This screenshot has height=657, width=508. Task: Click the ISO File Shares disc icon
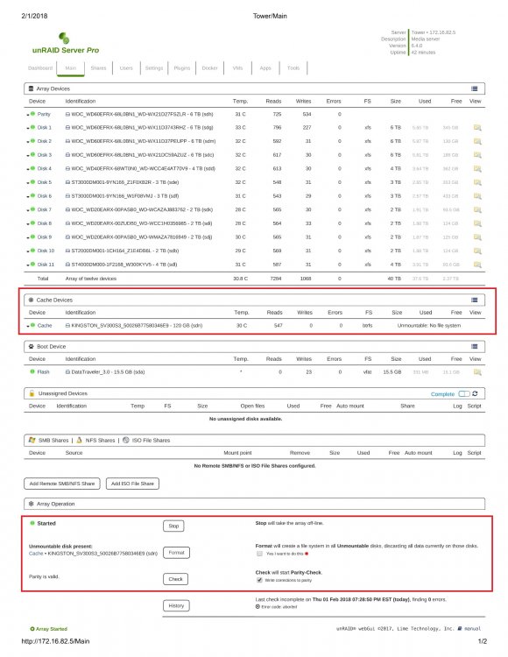point(125,440)
